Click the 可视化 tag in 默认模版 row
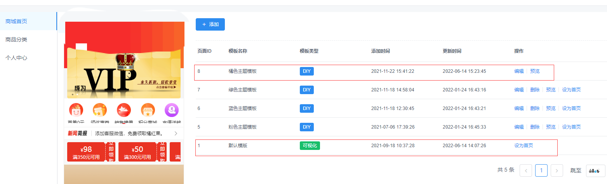Image resolution: width=607 pixels, height=184 pixels. tap(310, 146)
